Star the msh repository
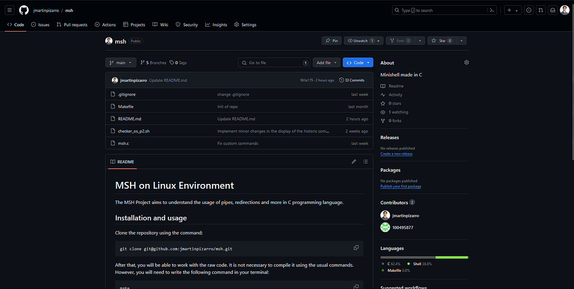Image resolution: width=574 pixels, height=289 pixels. pyautogui.click(x=442, y=41)
